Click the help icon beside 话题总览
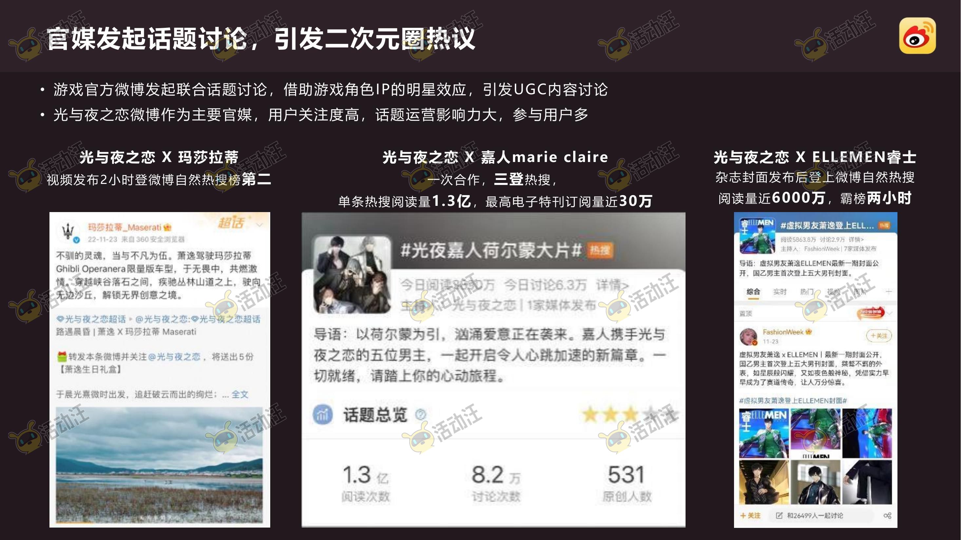This screenshot has width=961, height=540. [421, 414]
